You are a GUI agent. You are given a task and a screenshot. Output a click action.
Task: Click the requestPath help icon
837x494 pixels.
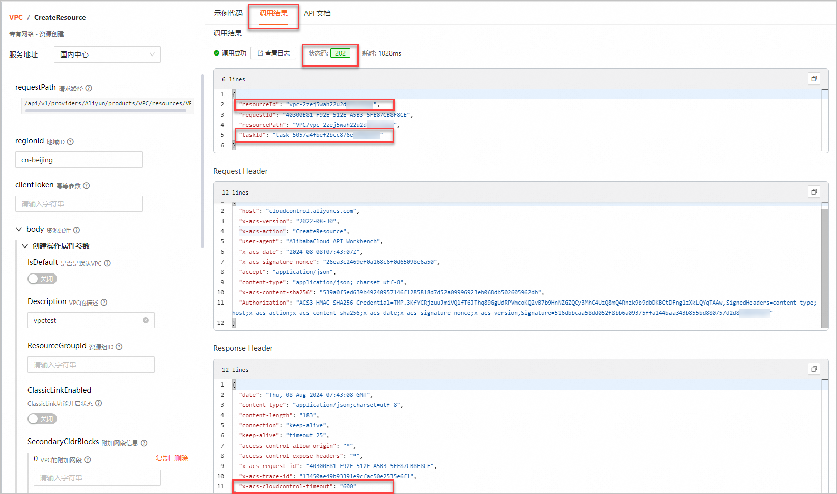pos(89,88)
